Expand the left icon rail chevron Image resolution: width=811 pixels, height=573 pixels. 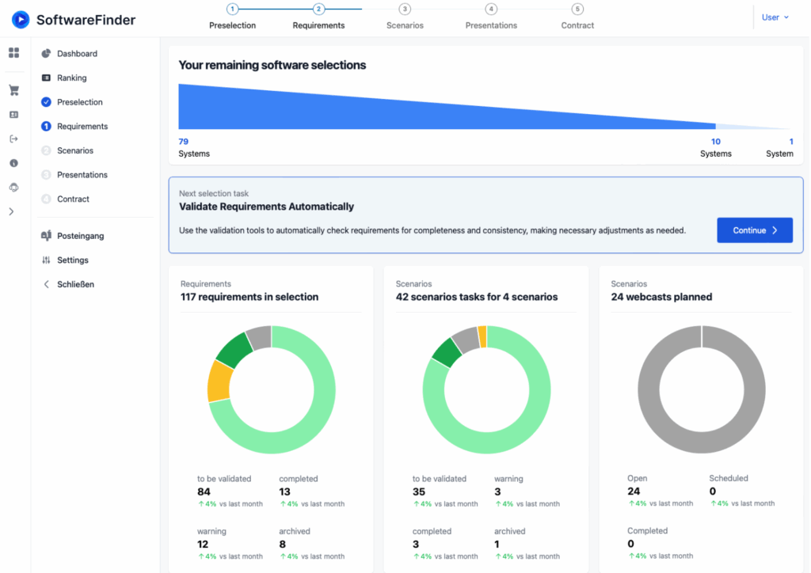pos(11,211)
